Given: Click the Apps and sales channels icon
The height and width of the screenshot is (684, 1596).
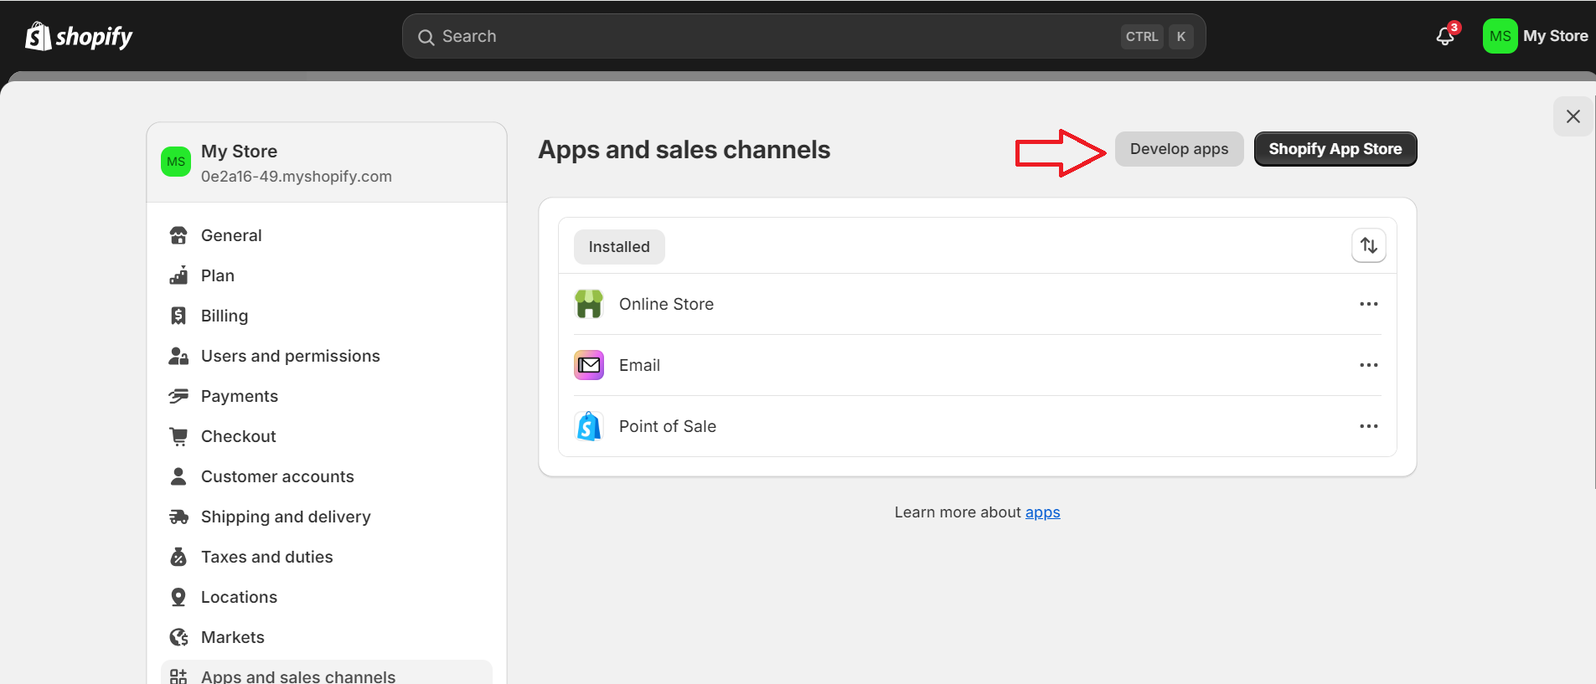Looking at the screenshot, I should (178, 676).
